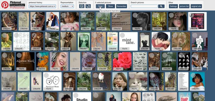Click the '236x361' size label
This screenshot has height=101, width=215.
[x=23, y=89]
